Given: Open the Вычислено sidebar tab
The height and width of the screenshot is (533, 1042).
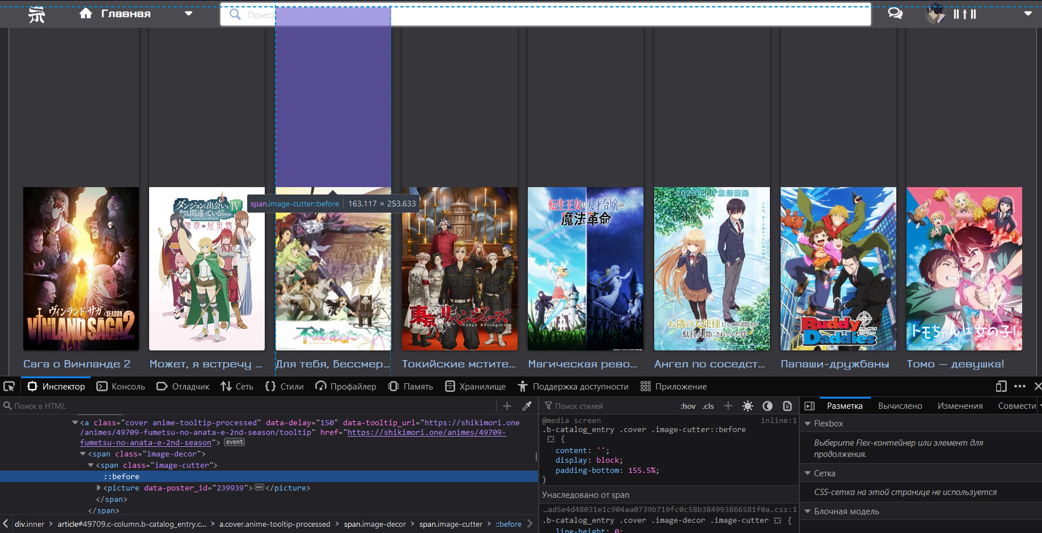Looking at the screenshot, I should (900, 406).
